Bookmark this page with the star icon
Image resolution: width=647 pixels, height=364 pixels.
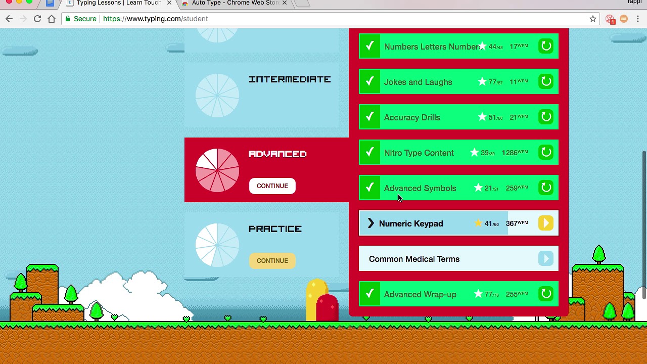[593, 19]
